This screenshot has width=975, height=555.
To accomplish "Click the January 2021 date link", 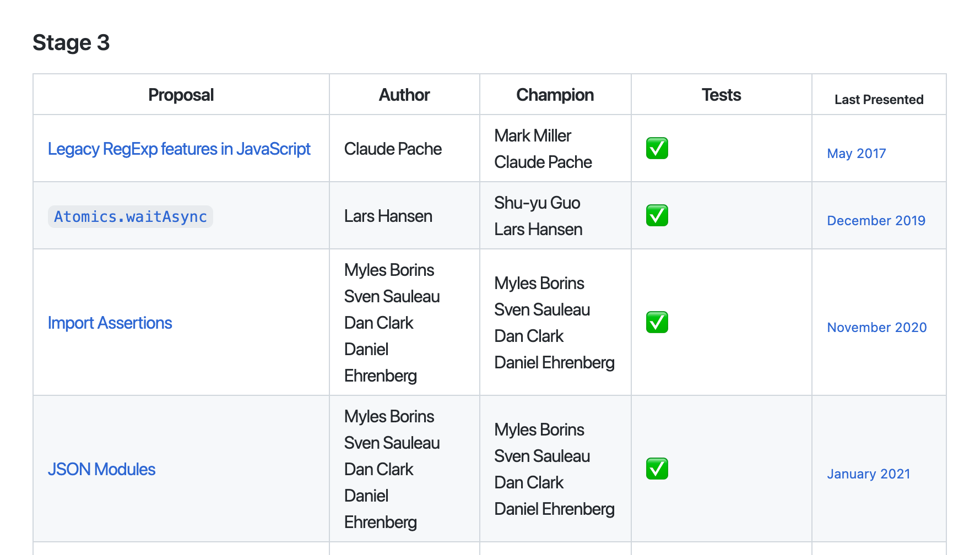I will click(869, 474).
